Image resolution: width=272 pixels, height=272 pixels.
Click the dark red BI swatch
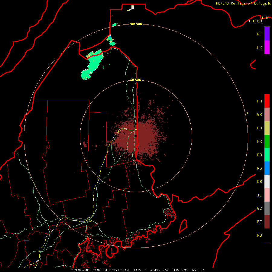pos(267,222)
